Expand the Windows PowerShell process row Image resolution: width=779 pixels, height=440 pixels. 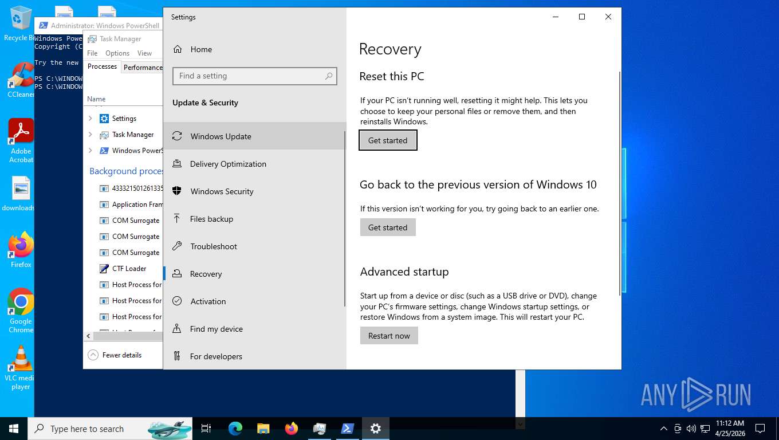(90, 151)
